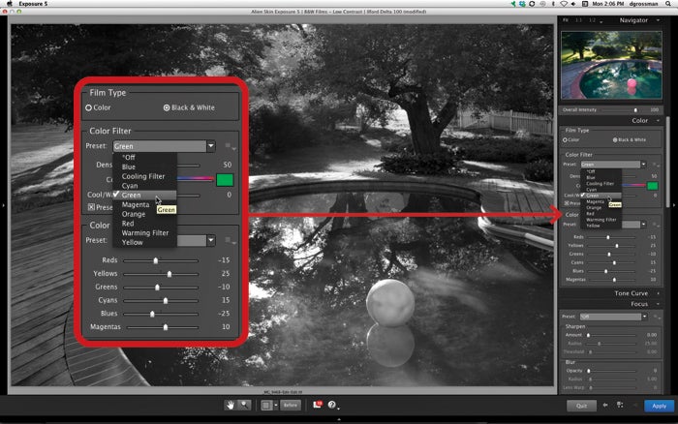This screenshot has width=678, height=424.
Task: Click the Quit button
Action: [x=581, y=406]
